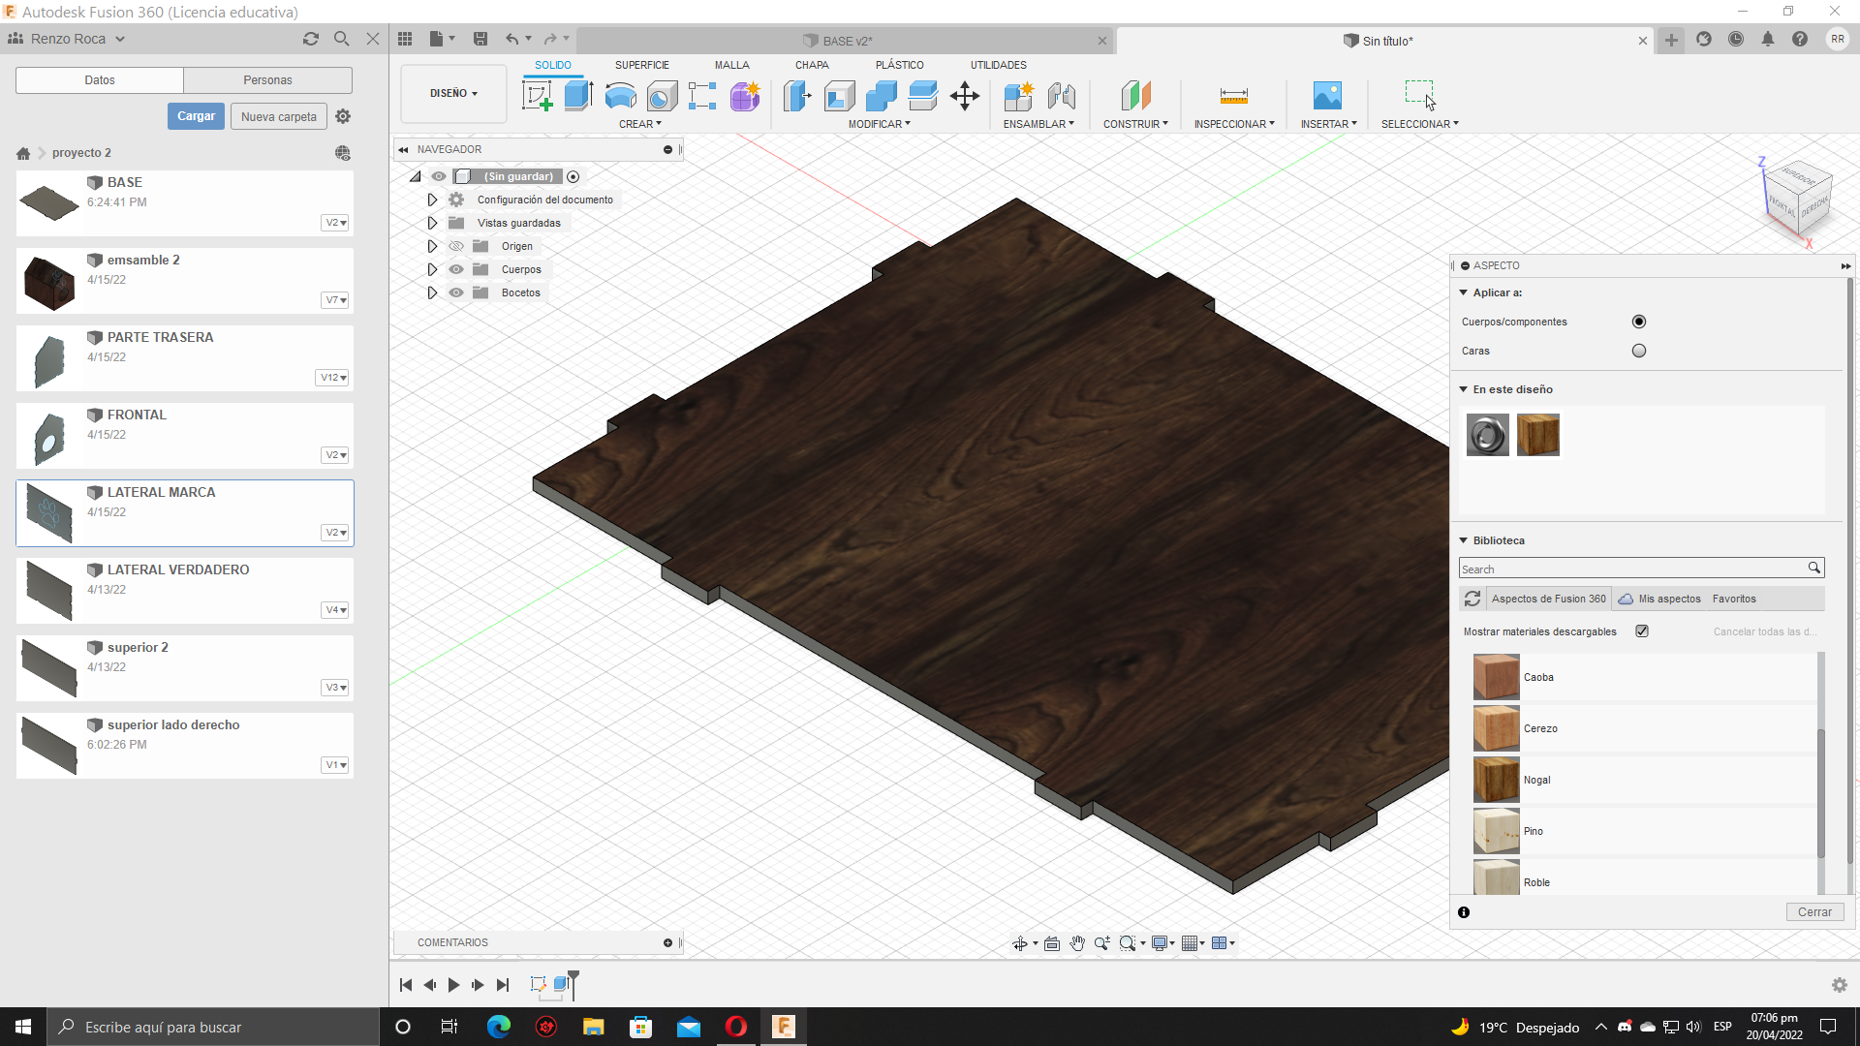Image resolution: width=1860 pixels, height=1046 pixels.
Task: Open the Personas tab in the data panel
Action: [267, 80]
